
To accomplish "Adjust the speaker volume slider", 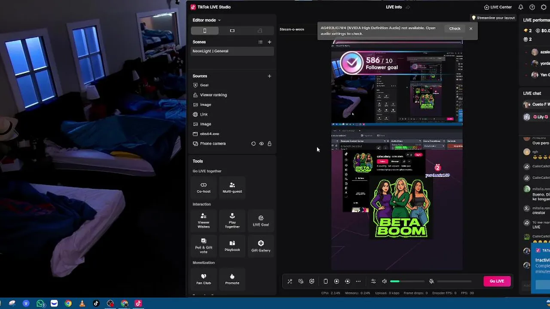I will 407,282.
